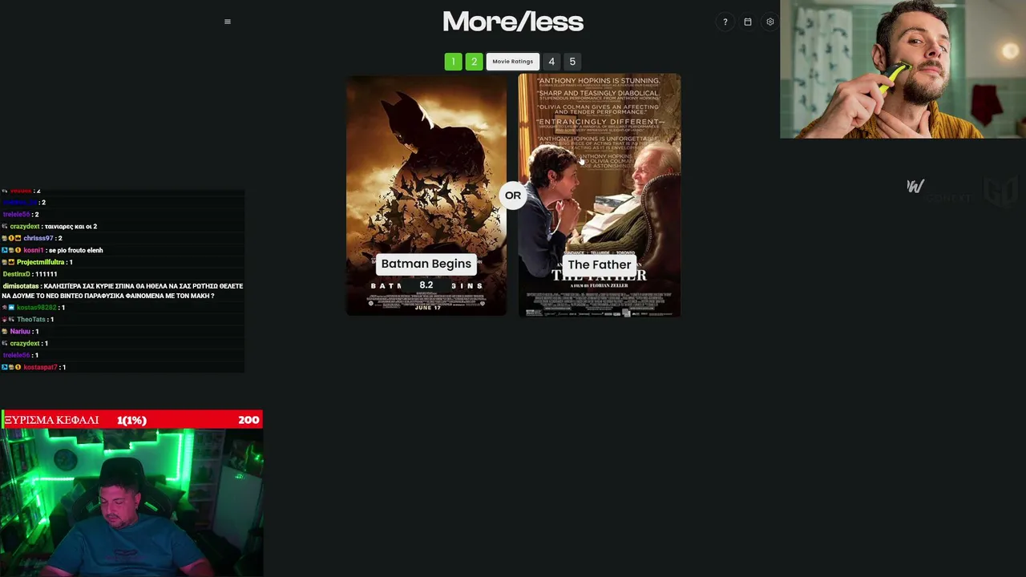Go to completed round 1
This screenshot has height=577, width=1026.
(x=453, y=62)
